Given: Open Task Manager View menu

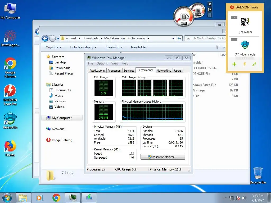Looking at the screenshot, I should (x=115, y=63).
